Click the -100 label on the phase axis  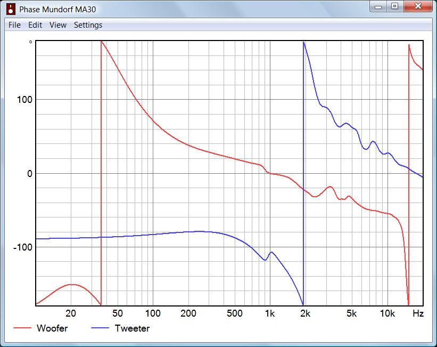pos(23,247)
